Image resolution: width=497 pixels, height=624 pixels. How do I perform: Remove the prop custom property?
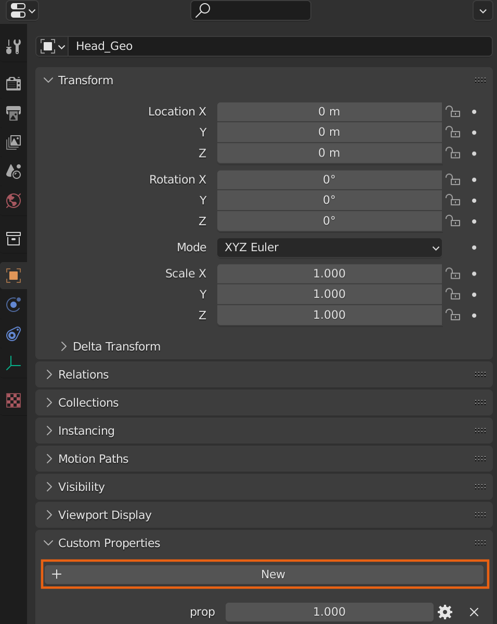click(x=474, y=612)
